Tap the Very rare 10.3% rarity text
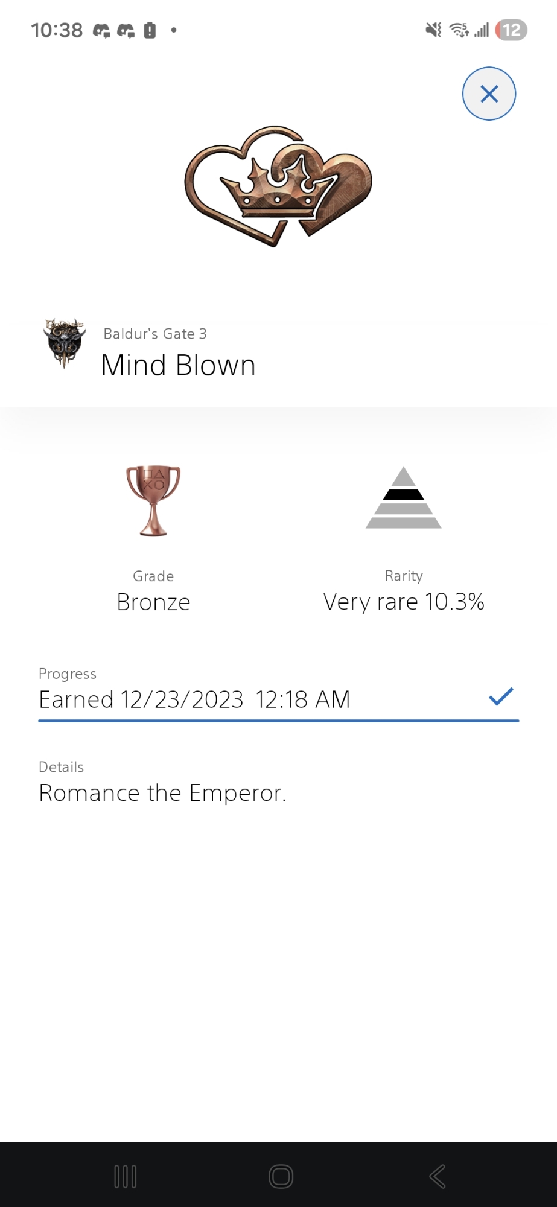The height and width of the screenshot is (1207, 557). pos(403,602)
